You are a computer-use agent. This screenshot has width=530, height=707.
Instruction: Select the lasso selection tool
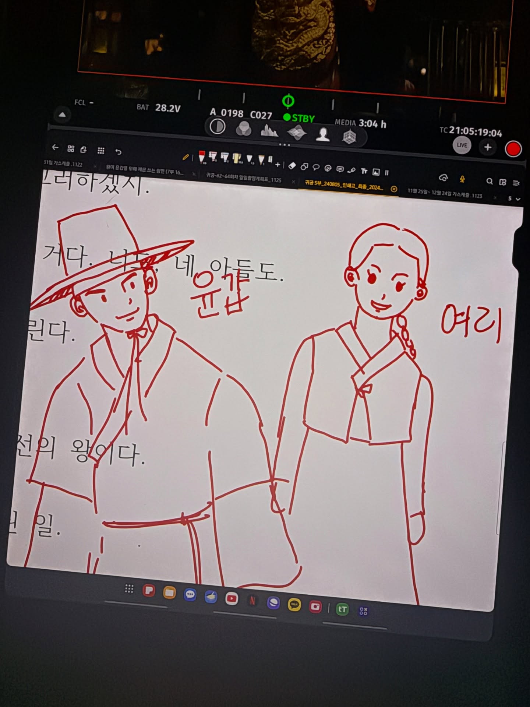coord(316,168)
